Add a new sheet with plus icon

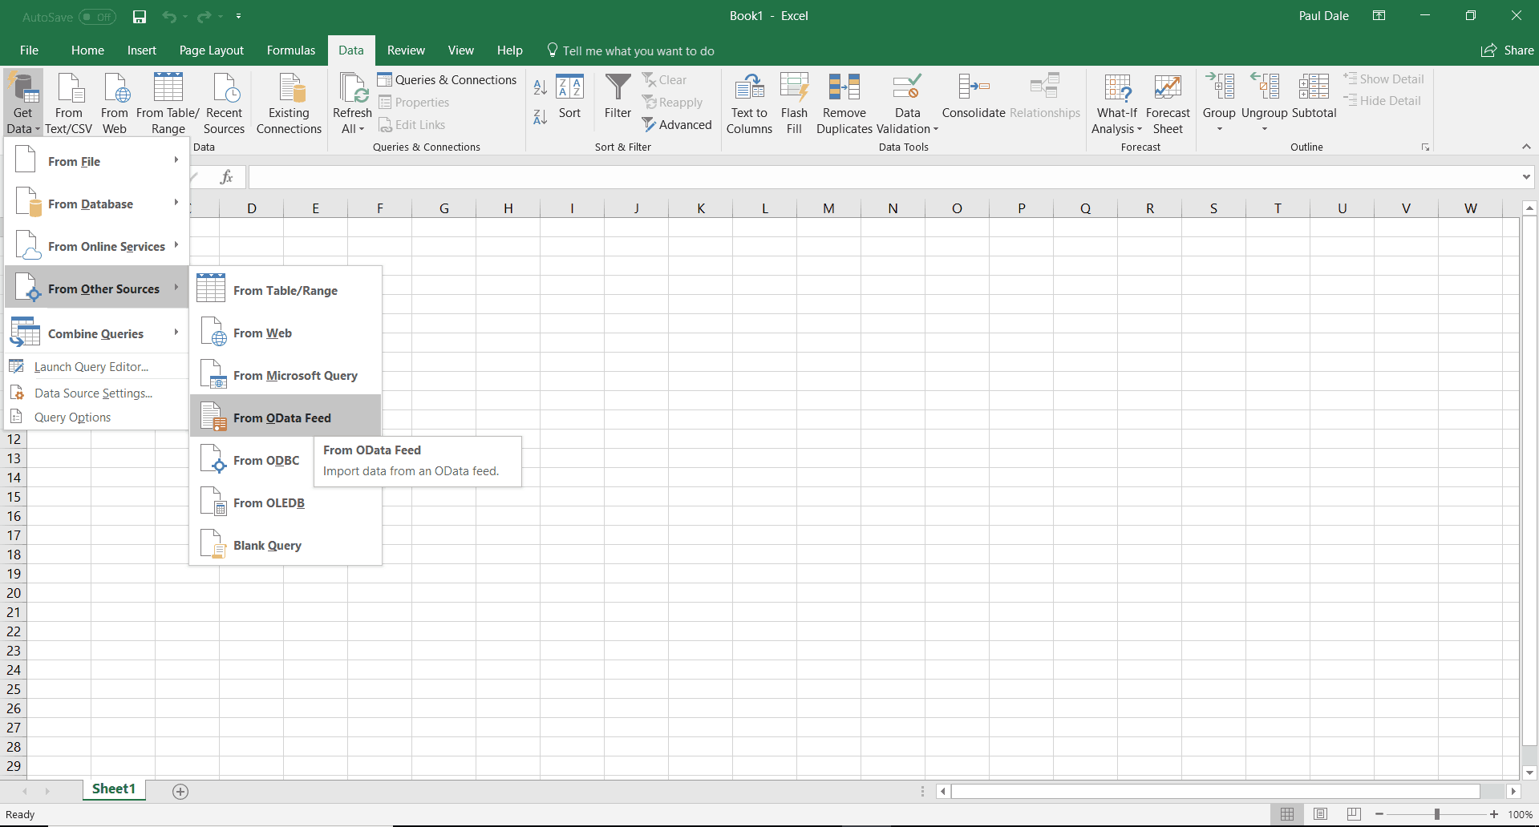(180, 792)
